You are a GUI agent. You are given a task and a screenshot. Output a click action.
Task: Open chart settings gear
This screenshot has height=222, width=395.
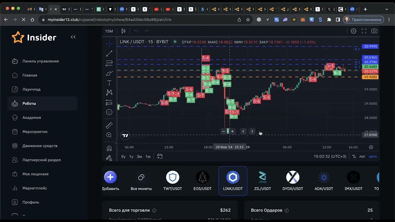tap(354, 31)
